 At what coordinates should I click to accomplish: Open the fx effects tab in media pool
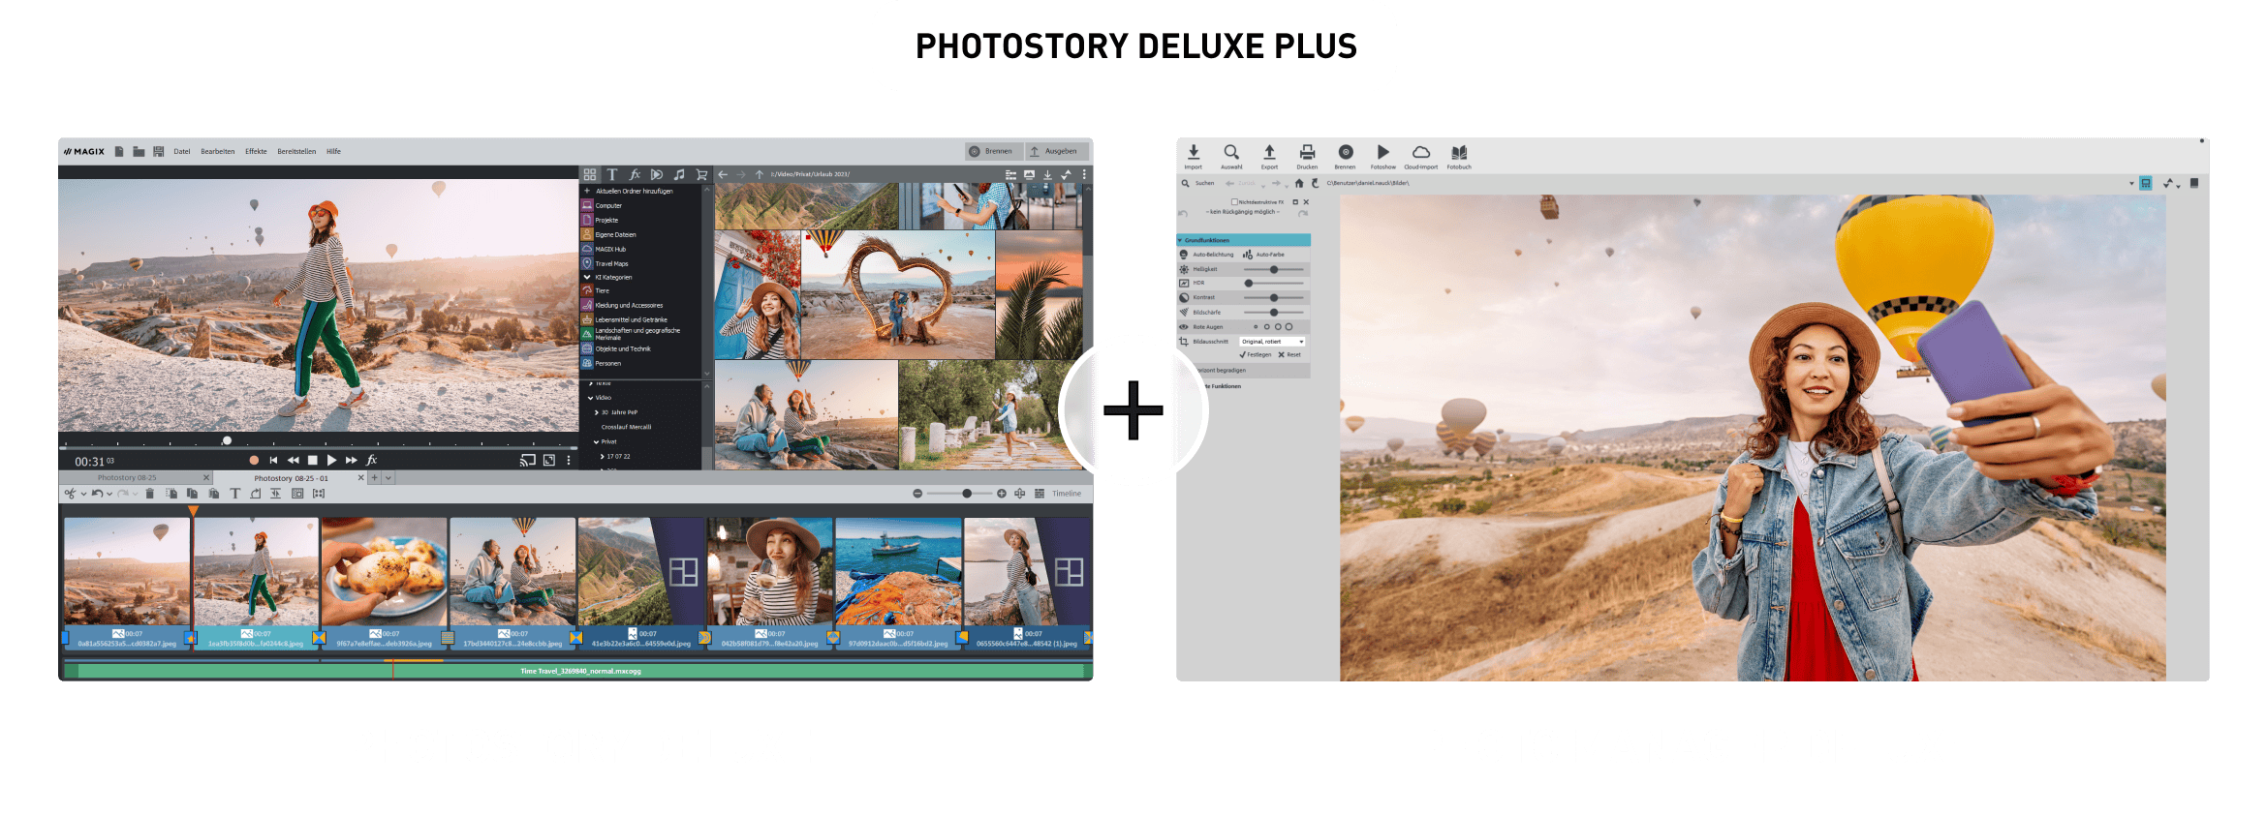[635, 175]
